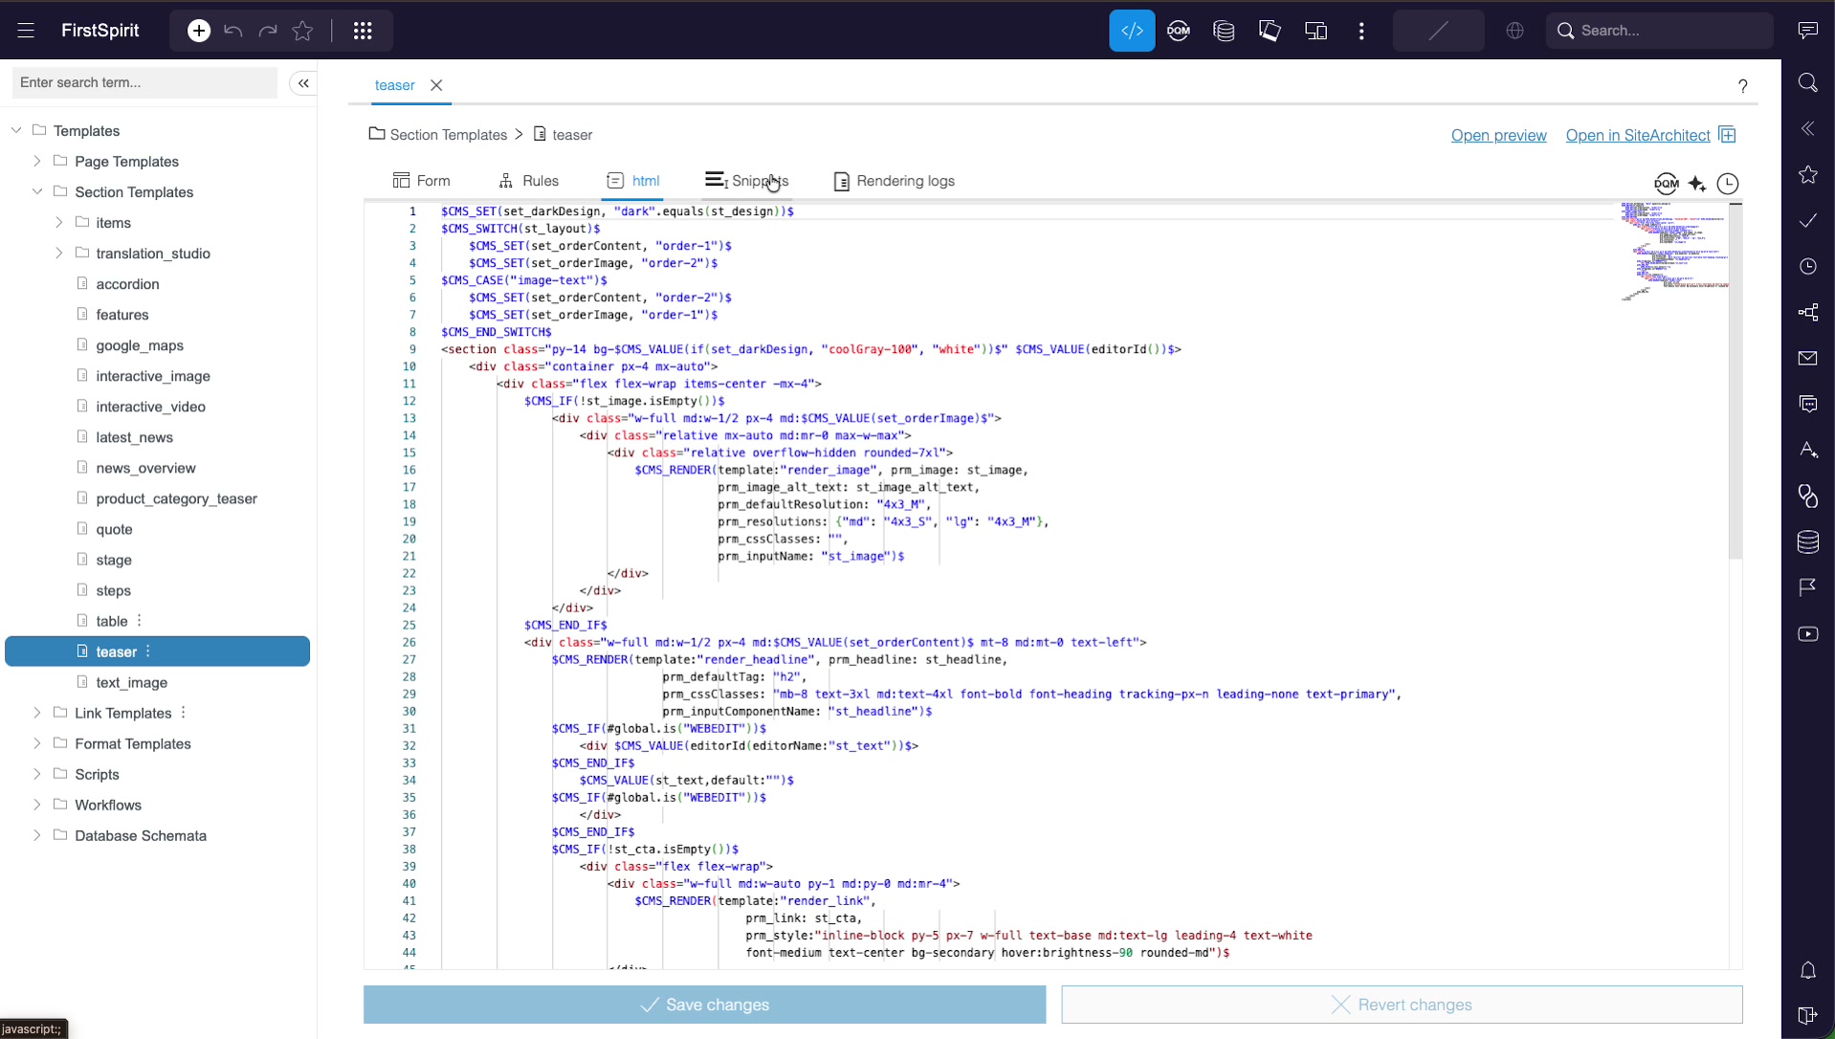Close the teaser editor tab
Image resolution: width=1835 pixels, height=1039 pixels.
[436, 85]
